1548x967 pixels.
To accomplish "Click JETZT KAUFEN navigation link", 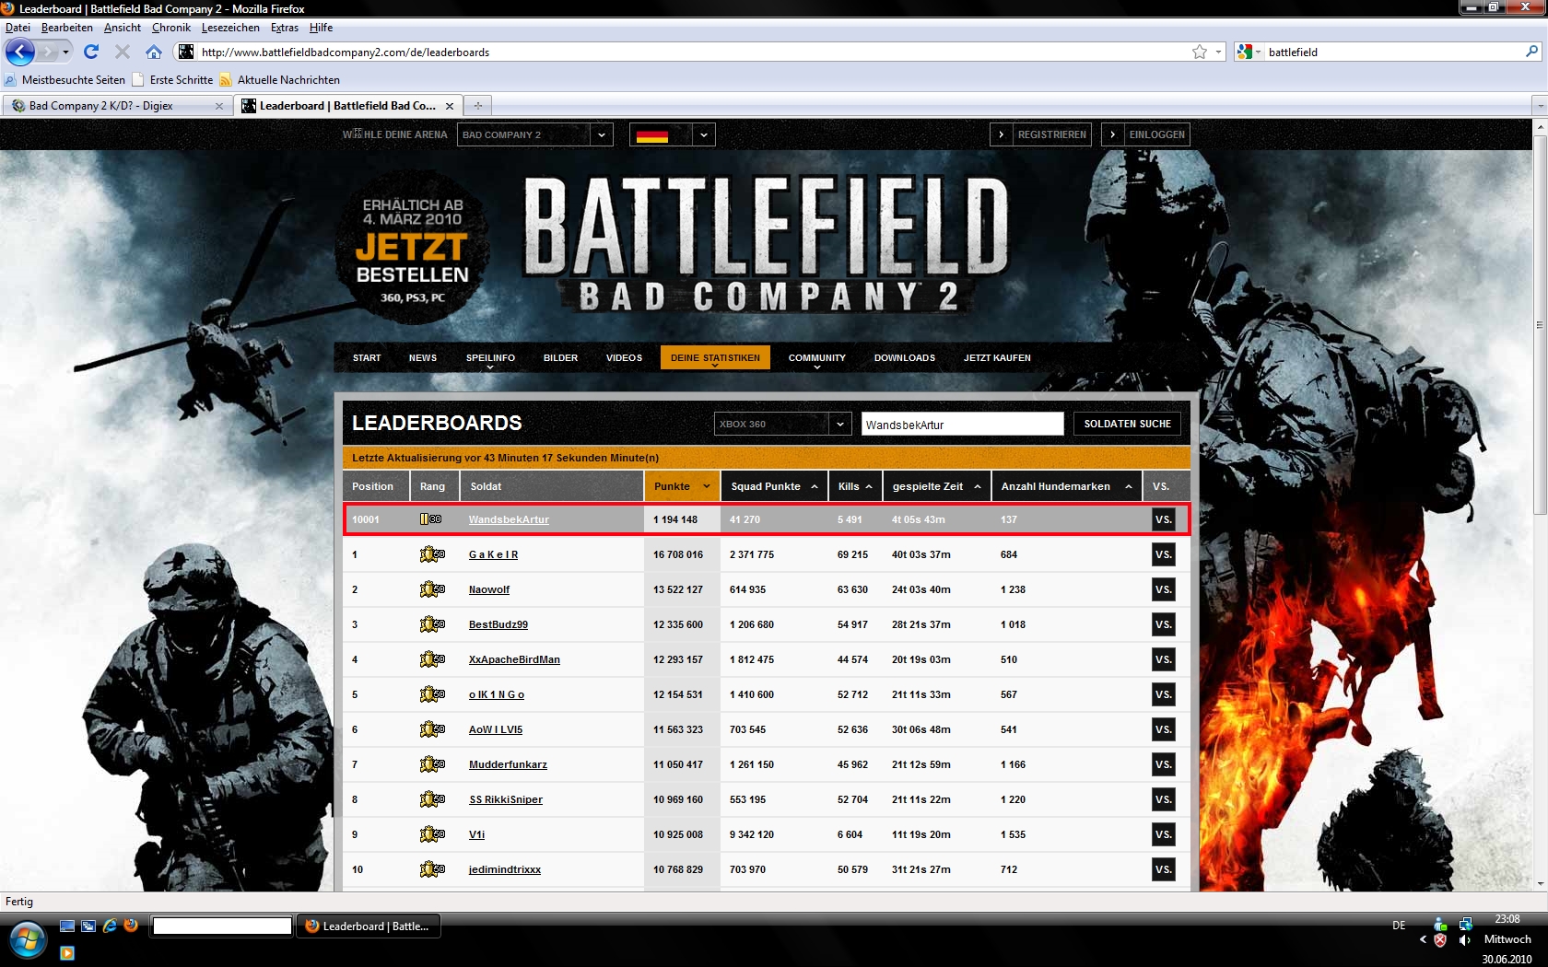I will click(997, 358).
